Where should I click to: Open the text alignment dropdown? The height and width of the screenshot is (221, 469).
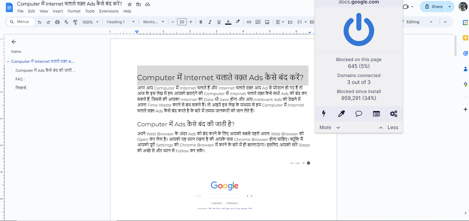coord(280,22)
